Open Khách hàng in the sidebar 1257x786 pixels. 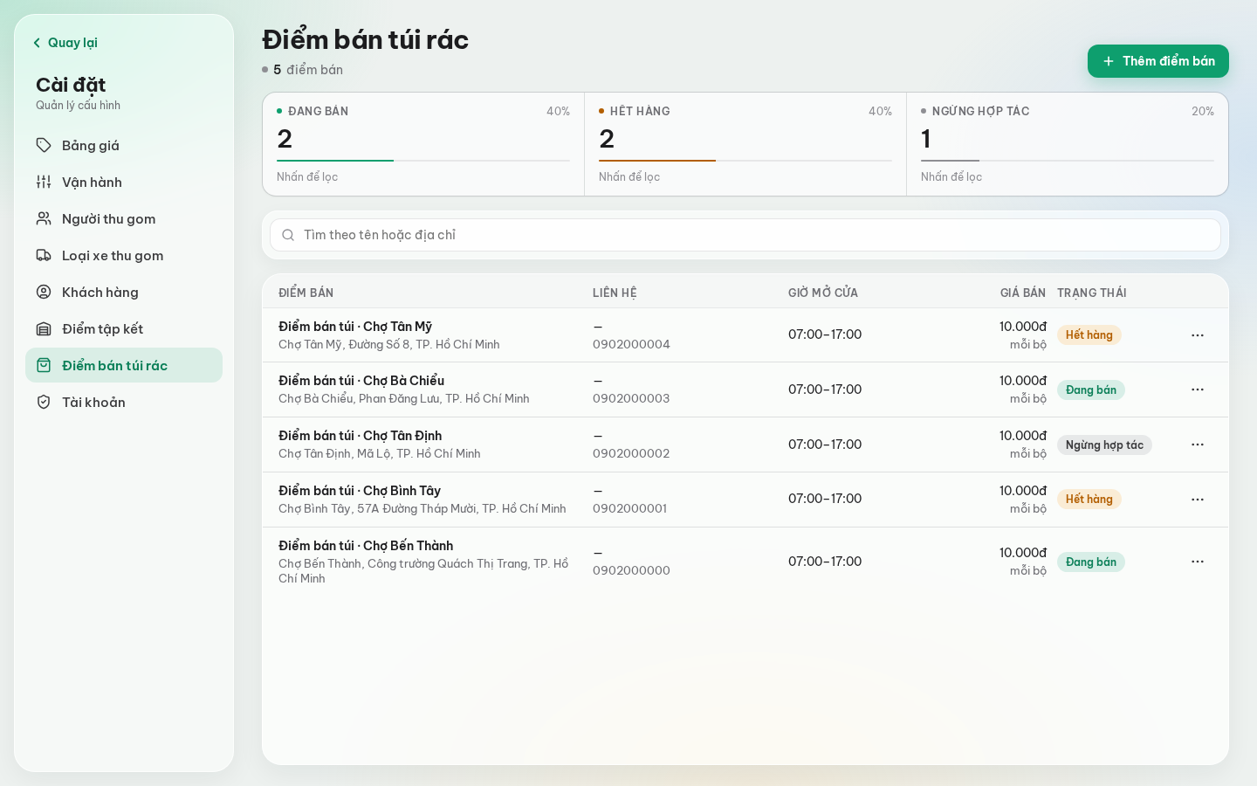tap(124, 292)
